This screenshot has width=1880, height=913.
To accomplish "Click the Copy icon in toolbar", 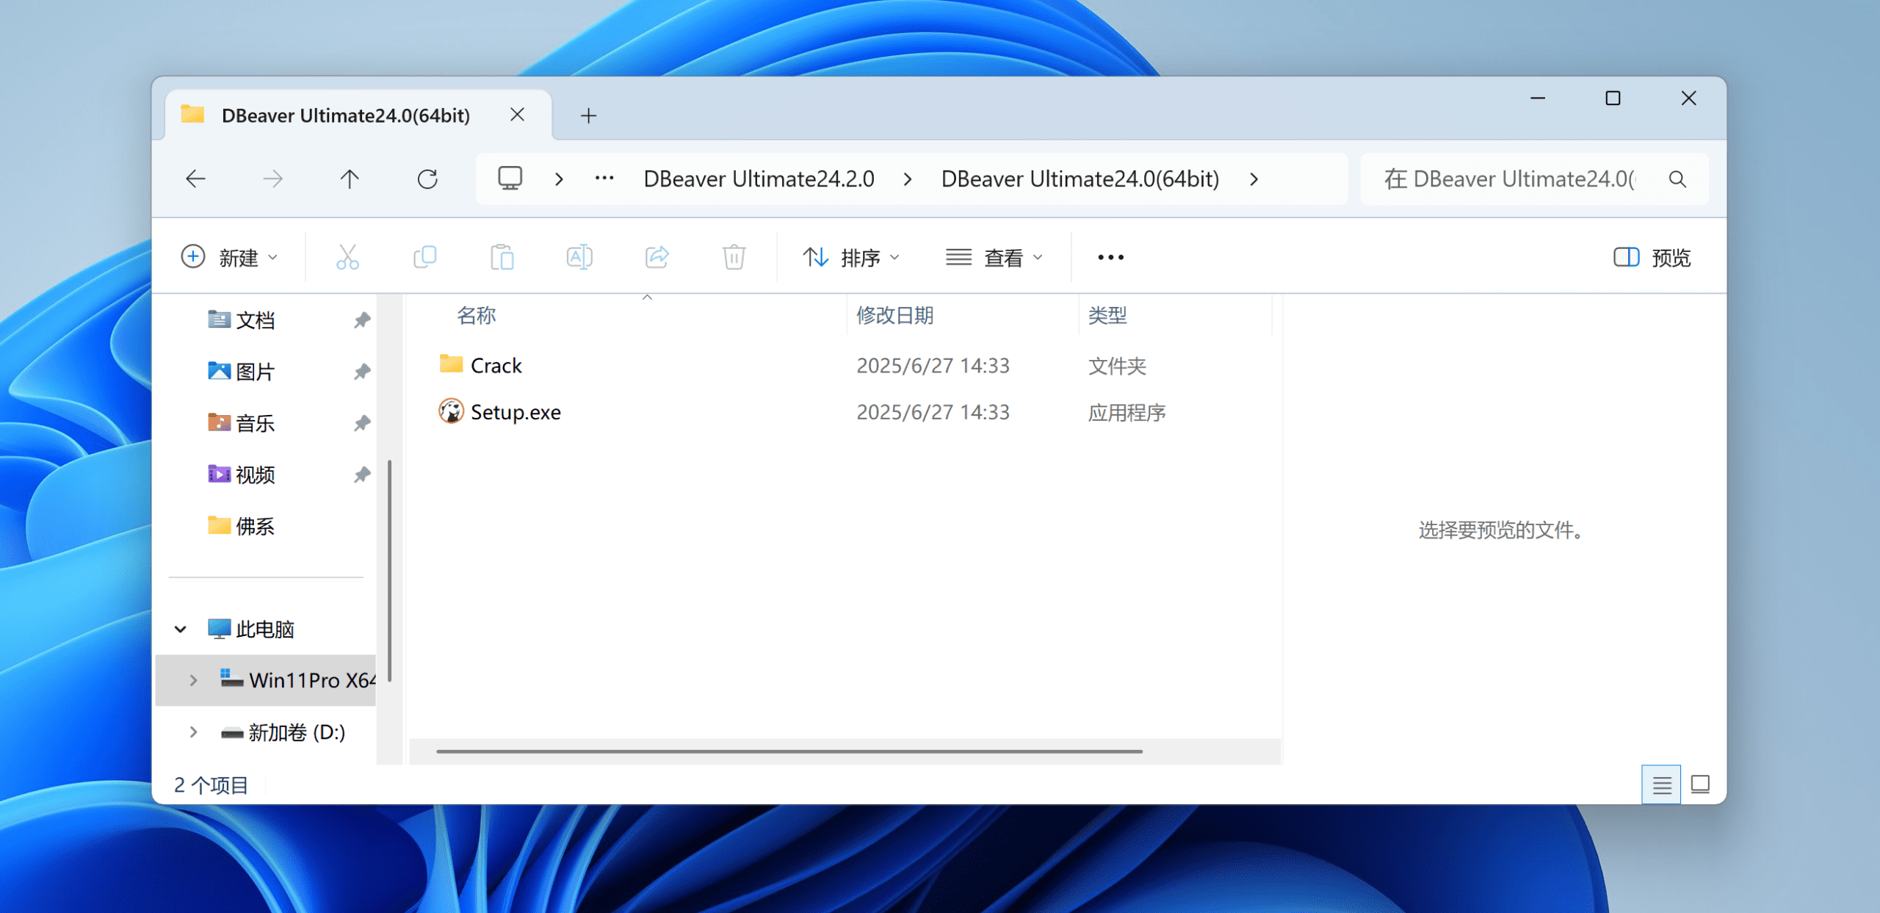I will pyautogui.click(x=424, y=257).
